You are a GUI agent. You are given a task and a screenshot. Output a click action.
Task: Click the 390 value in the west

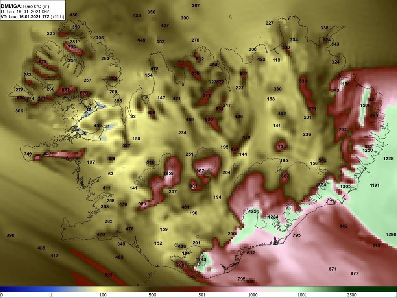coord(10,235)
